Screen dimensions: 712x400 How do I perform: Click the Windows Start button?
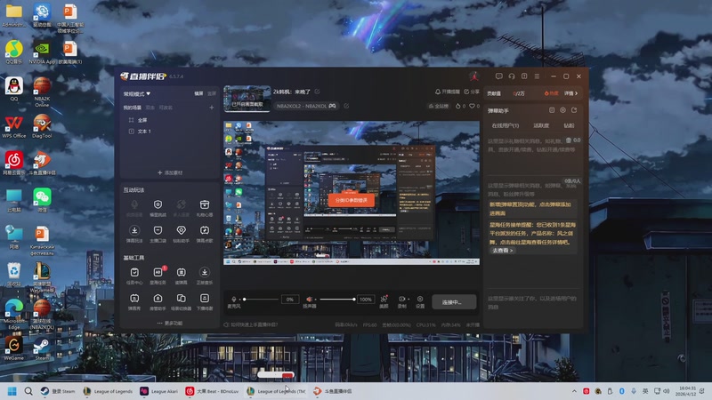[12, 391]
